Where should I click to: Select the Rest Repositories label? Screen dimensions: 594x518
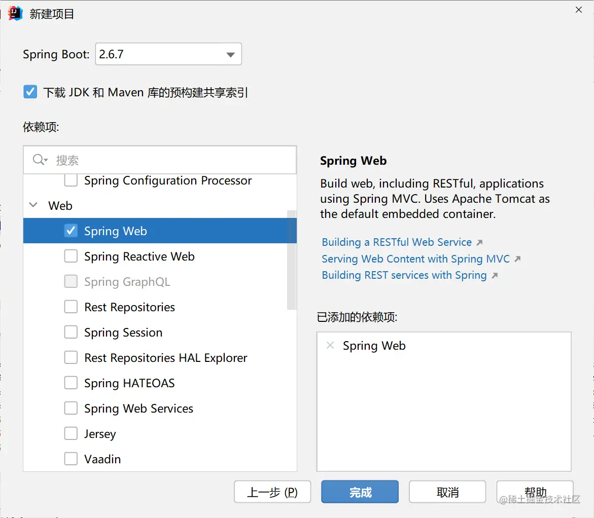point(129,307)
